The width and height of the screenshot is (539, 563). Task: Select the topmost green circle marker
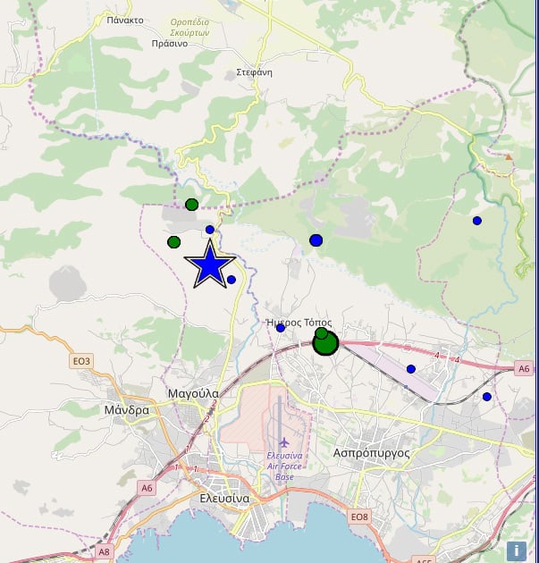pyautogui.click(x=191, y=205)
